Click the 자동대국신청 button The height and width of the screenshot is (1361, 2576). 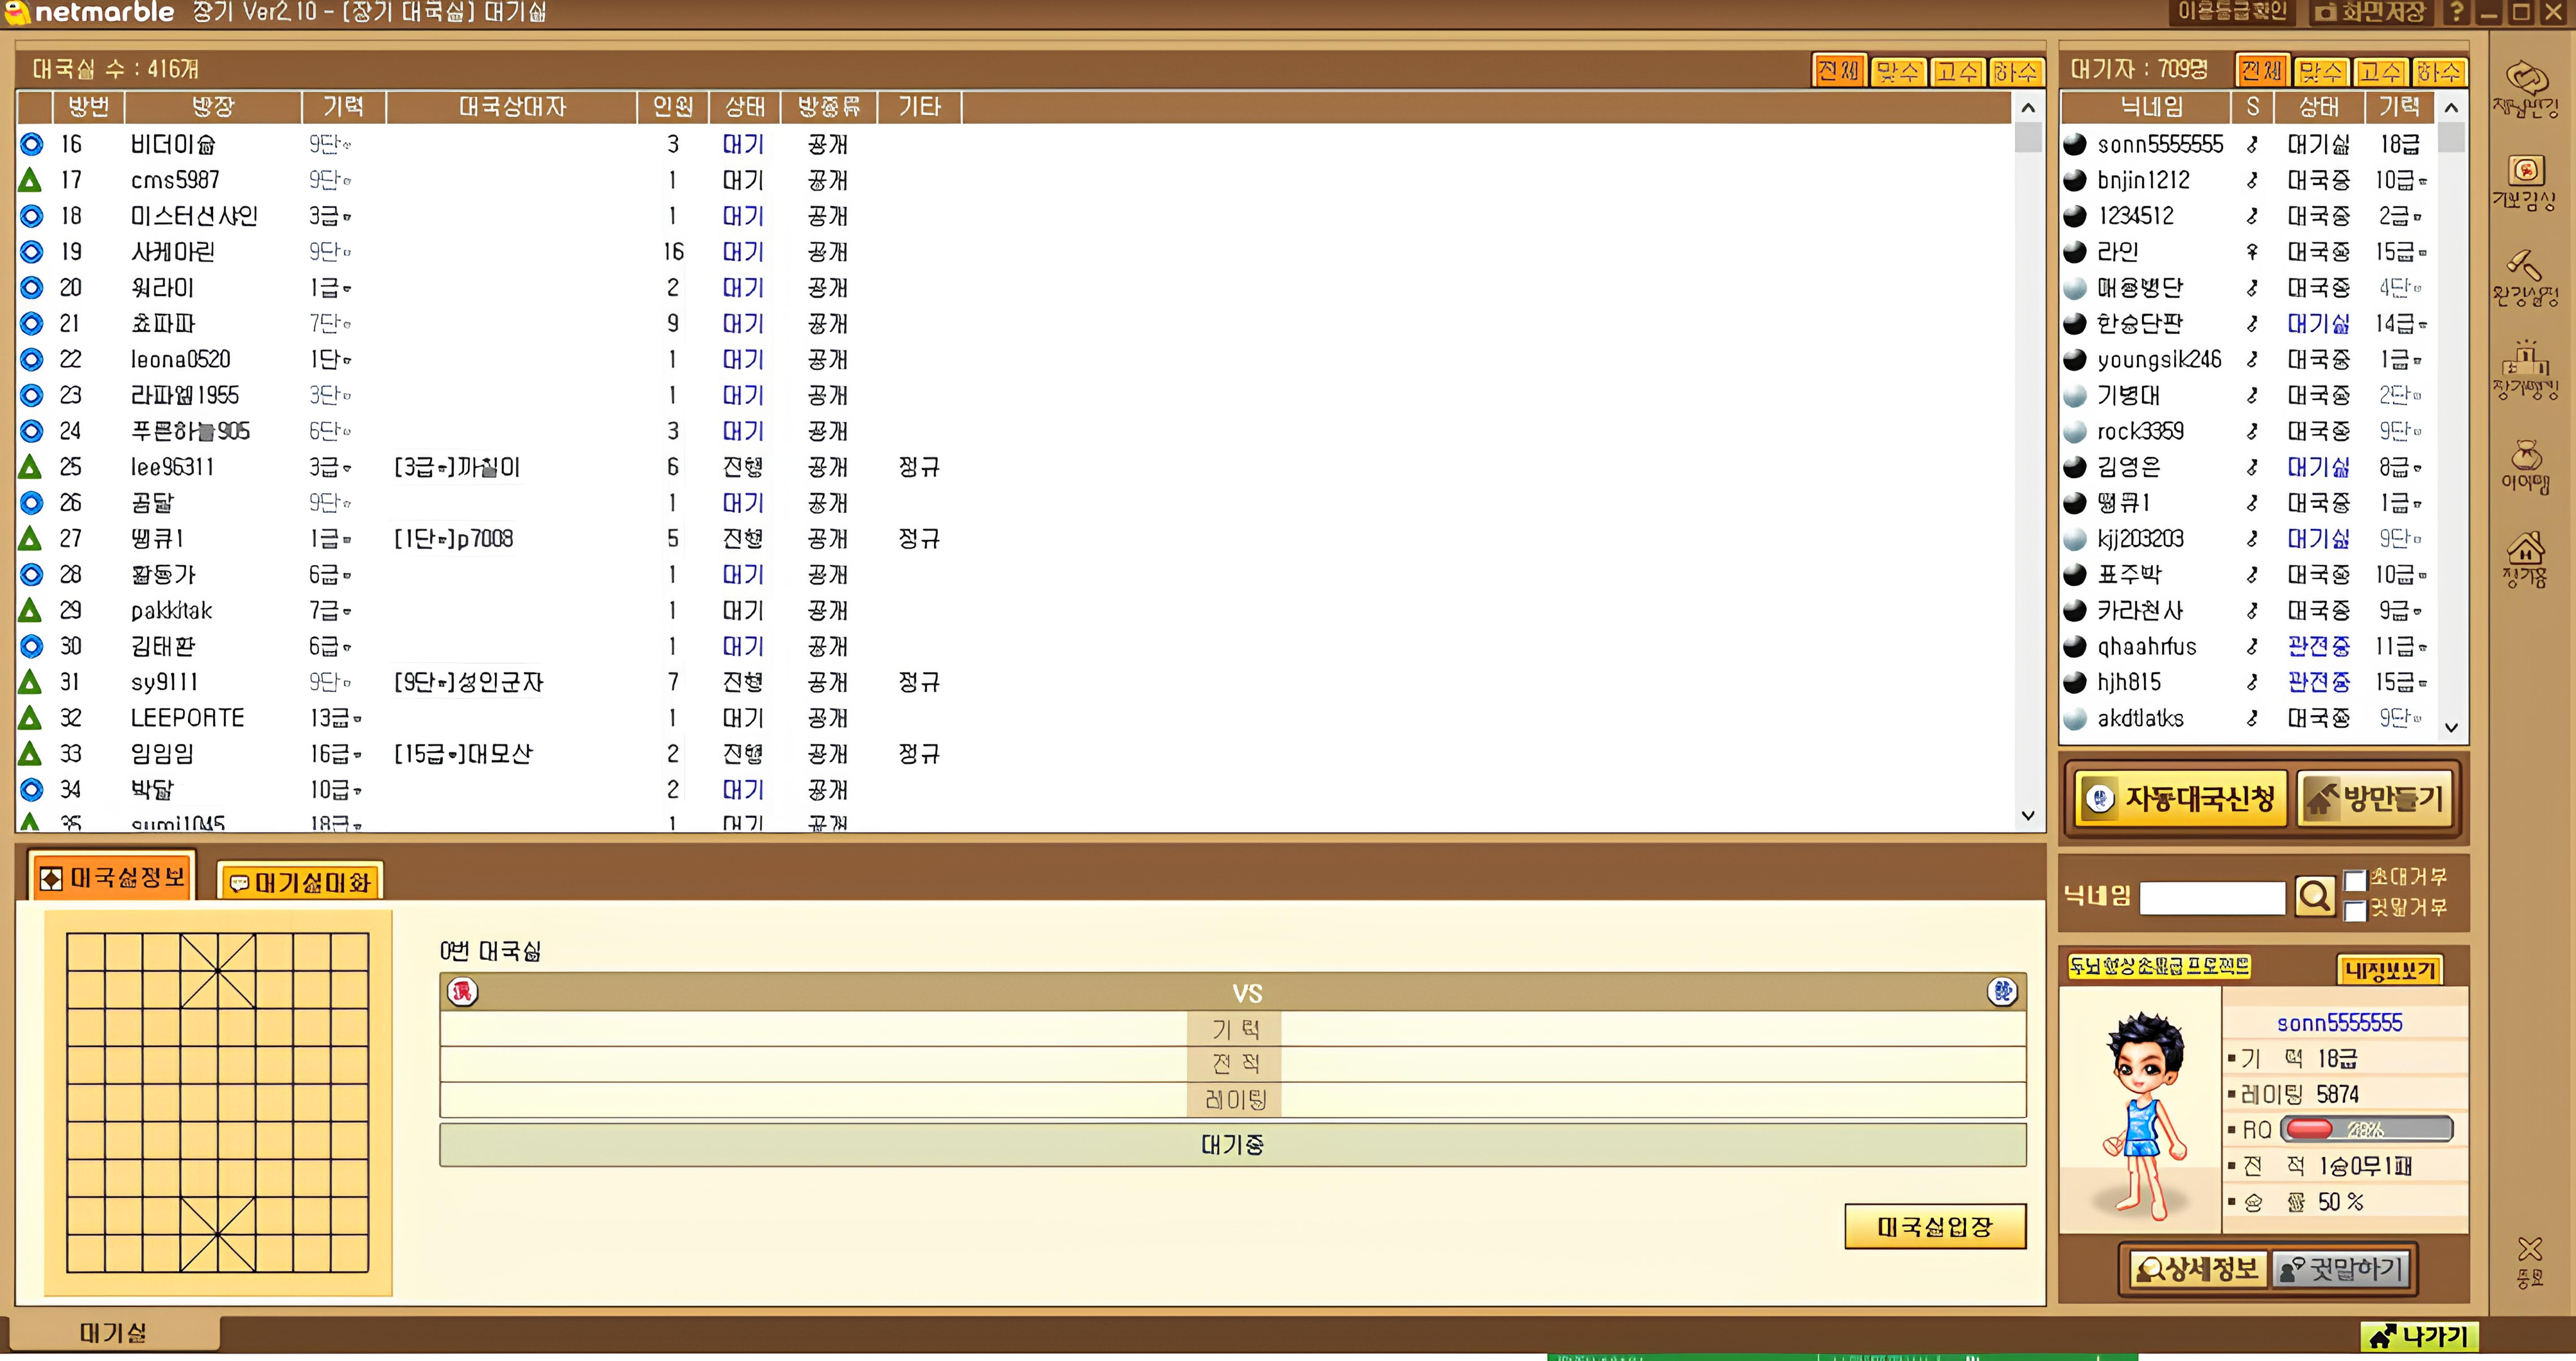click(2180, 798)
